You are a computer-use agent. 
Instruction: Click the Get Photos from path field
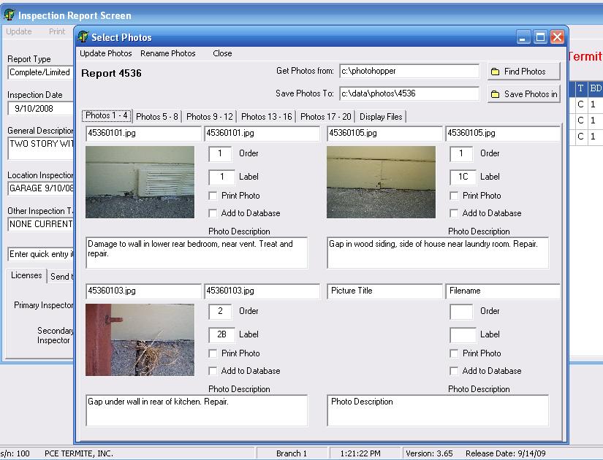(x=409, y=72)
